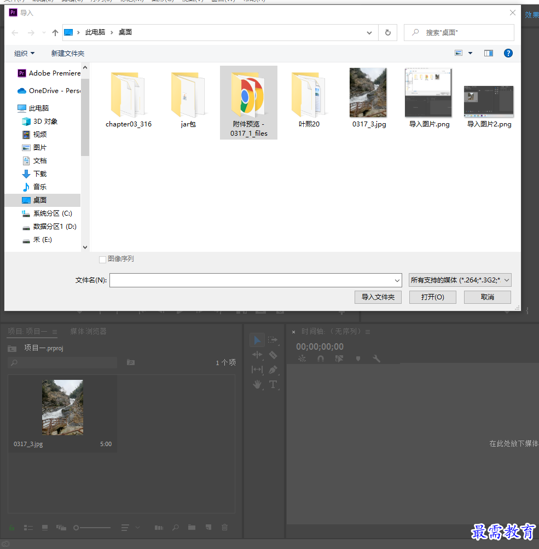
Task: Open sort icons menu in project panel
Action: [125, 527]
